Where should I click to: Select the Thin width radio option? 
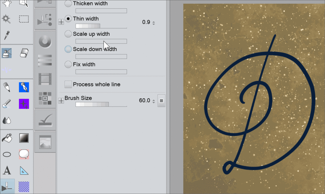[68, 19]
